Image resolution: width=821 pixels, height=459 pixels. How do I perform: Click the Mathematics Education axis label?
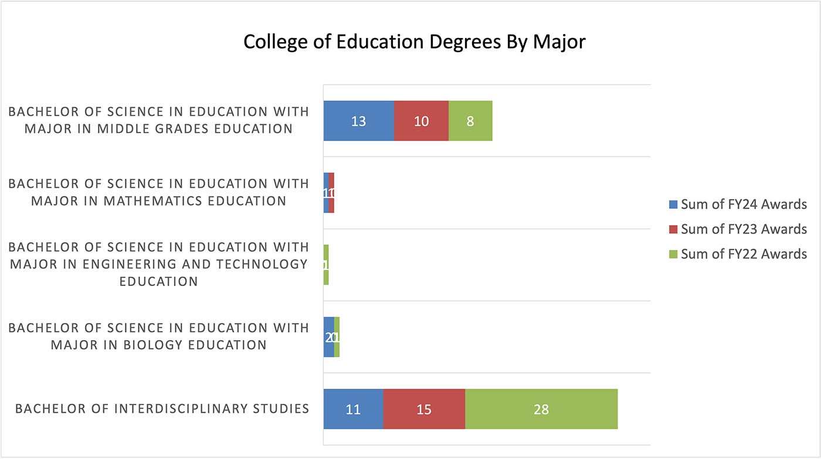[x=158, y=192]
